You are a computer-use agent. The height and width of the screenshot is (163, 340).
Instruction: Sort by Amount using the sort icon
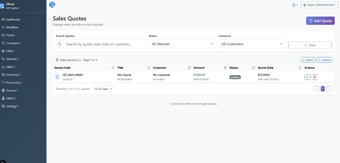point(225,68)
